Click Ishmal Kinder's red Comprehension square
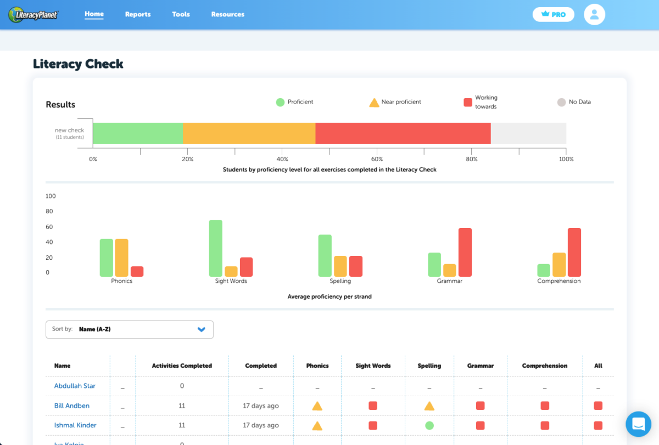The height and width of the screenshot is (445, 659). pos(545,425)
